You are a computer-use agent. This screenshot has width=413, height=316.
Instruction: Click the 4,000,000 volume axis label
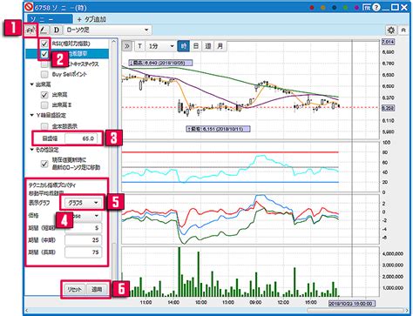pos(392,253)
